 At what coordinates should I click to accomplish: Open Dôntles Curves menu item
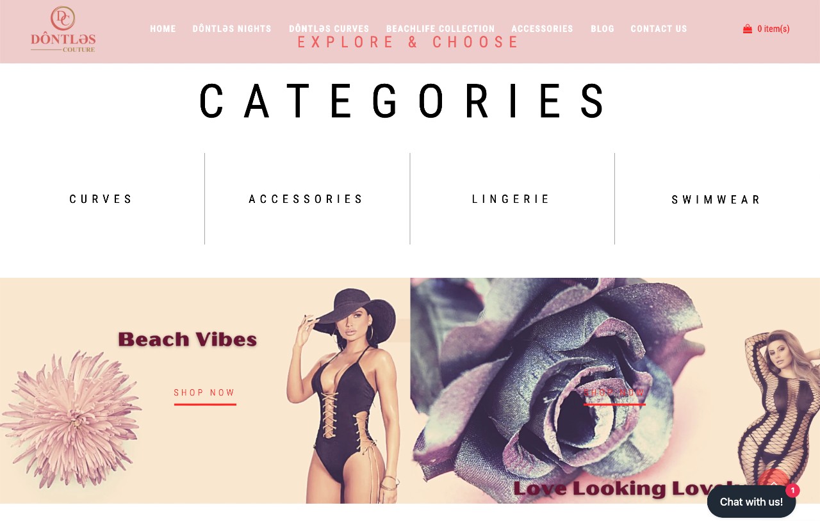[x=329, y=29]
